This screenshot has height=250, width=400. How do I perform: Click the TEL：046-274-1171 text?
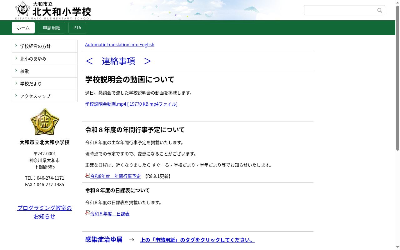tap(45, 178)
